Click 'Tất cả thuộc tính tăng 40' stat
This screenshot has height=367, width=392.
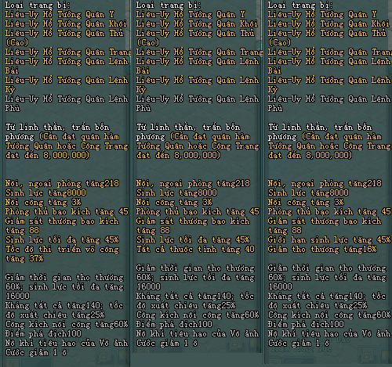pyautogui.click(x=195, y=250)
